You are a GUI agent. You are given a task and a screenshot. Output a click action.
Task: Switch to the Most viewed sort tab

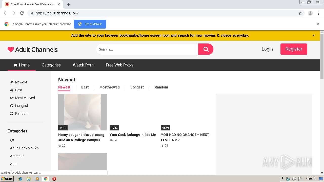(110, 87)
